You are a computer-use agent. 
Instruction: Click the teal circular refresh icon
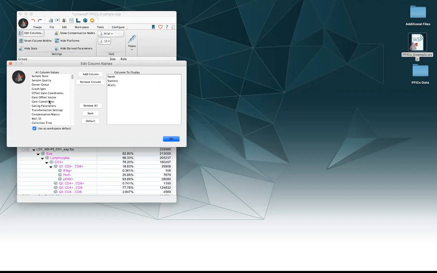(x=85, y=20)
